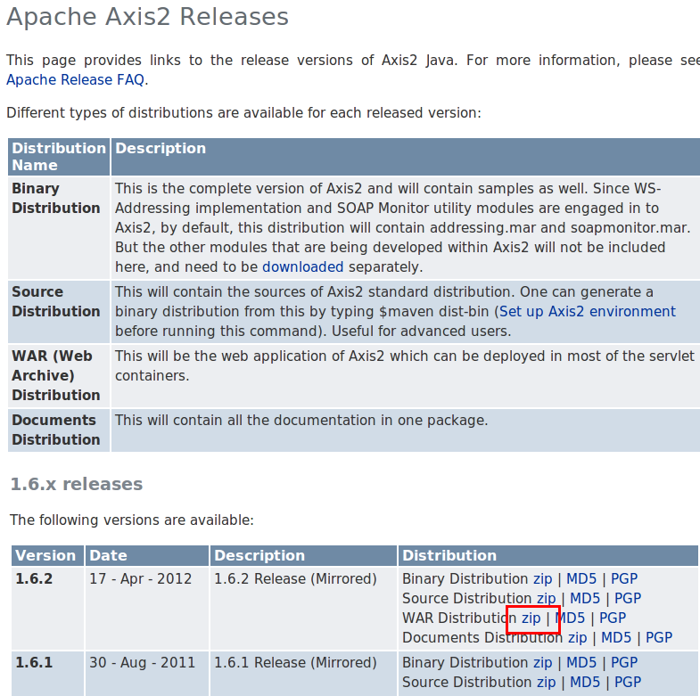Screen dimensions: 700x696
Task: Download 1.6.1 Source Distribution zip
Action: pos(546,682)
